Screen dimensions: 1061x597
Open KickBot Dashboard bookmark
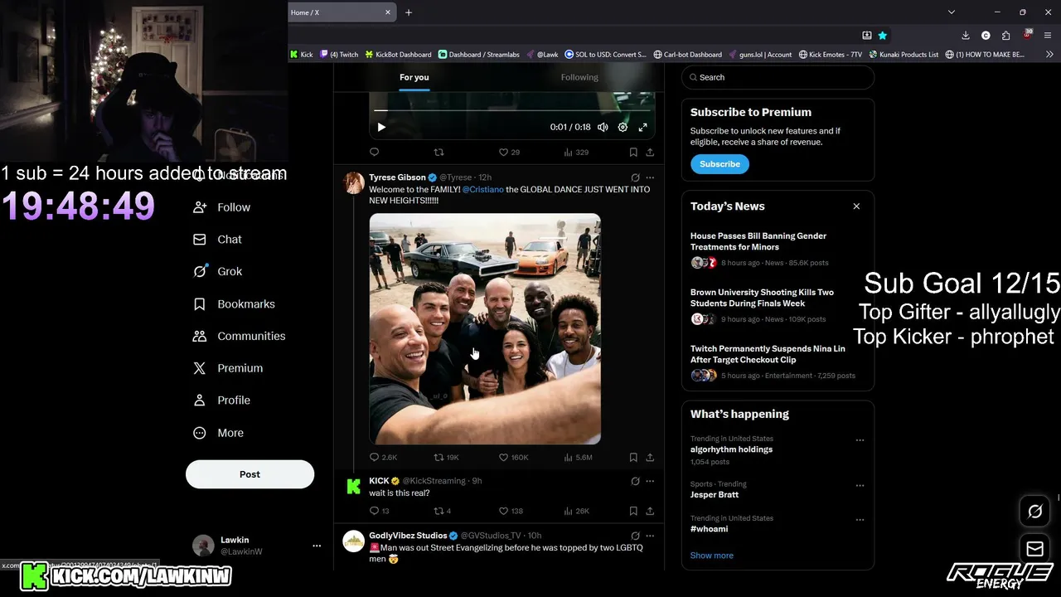pyautogui.click(x=398, y=54)
